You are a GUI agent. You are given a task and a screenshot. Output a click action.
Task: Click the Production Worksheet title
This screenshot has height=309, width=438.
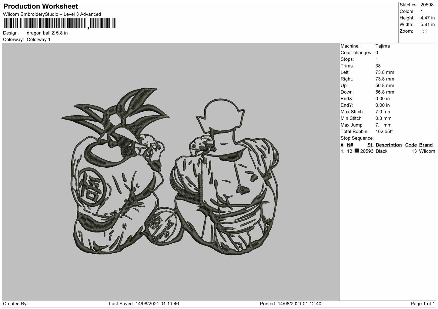pos(41,6)
